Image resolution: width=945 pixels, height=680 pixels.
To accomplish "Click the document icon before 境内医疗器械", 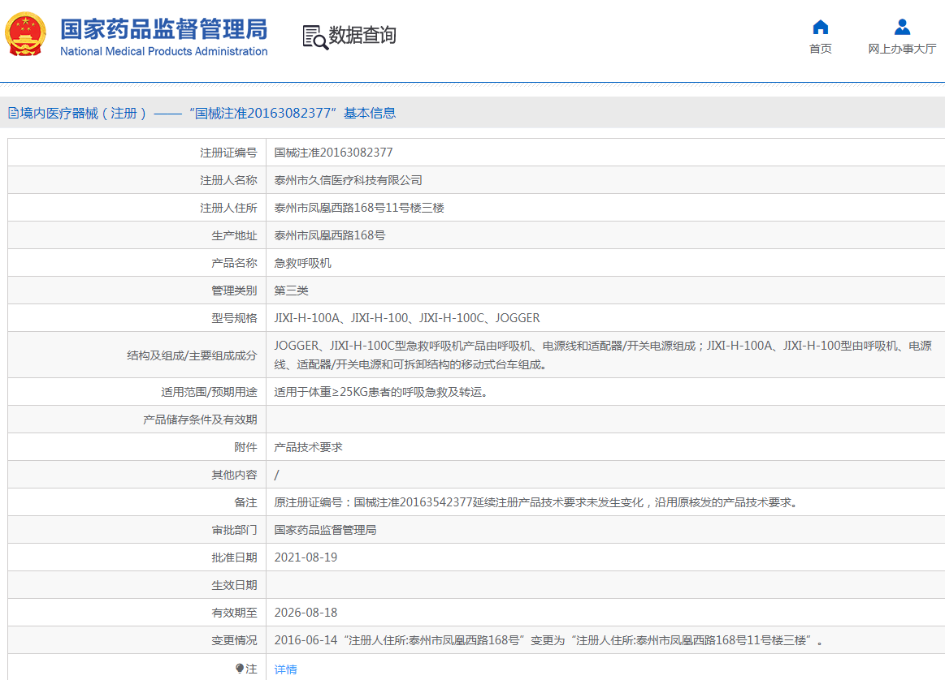I will pos(13,113).
